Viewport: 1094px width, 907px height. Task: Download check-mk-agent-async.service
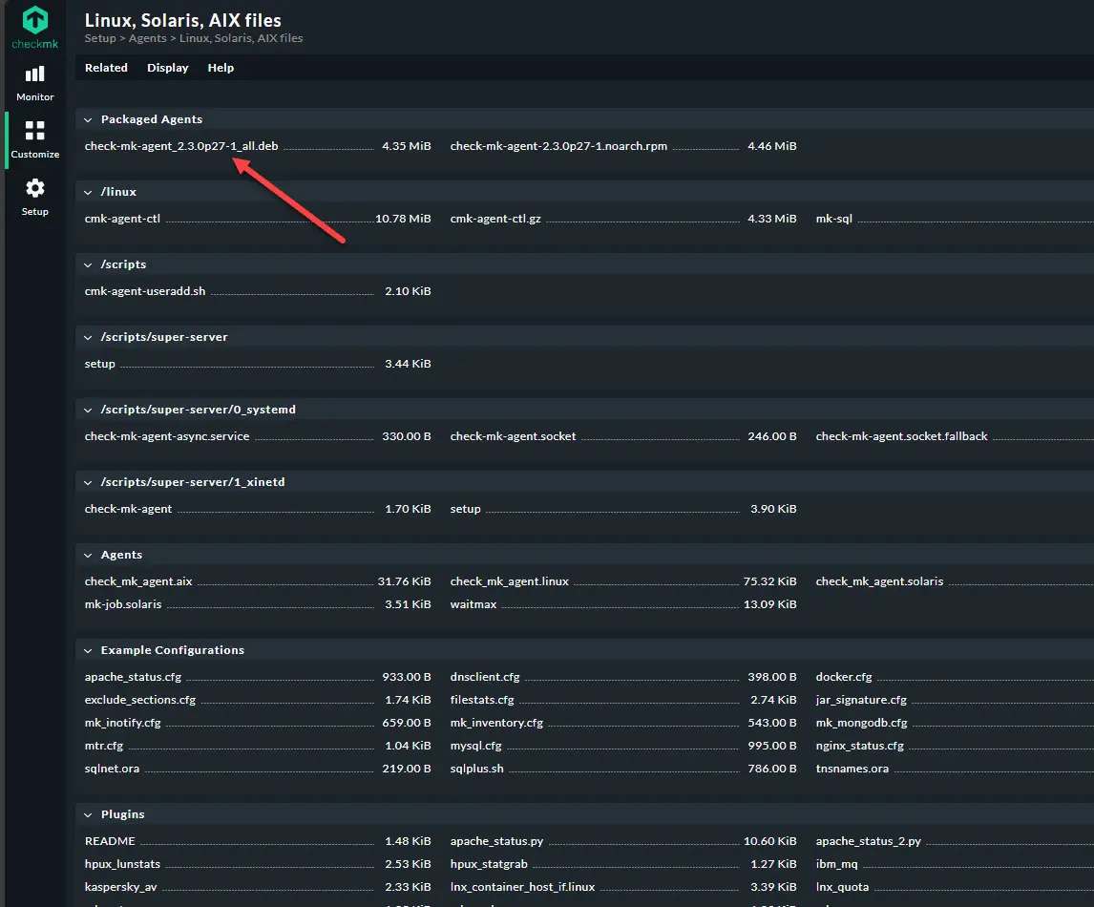167,436
